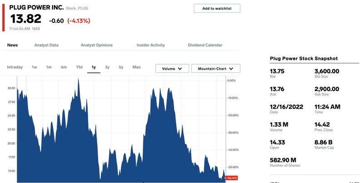Click the 30.00 price axis label
Viewport: 363px width, 183px height.
tap(11, 88)
